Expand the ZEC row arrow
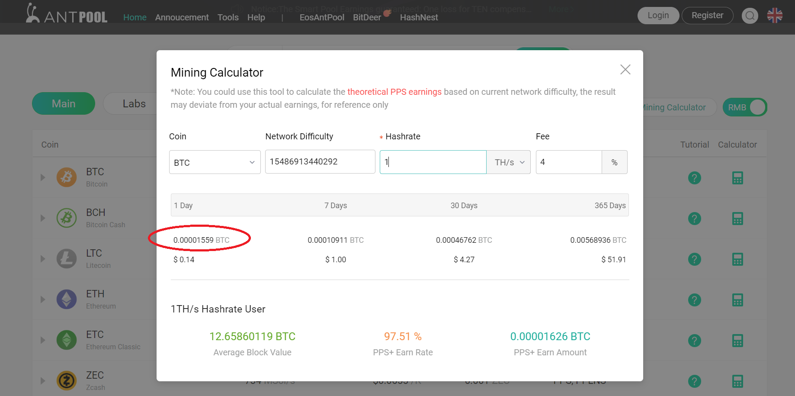Screen dimensions: 795x396 [x=43, y=381]
